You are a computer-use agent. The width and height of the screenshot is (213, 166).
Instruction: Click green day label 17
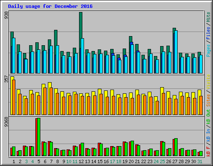(x=112, y=161)
